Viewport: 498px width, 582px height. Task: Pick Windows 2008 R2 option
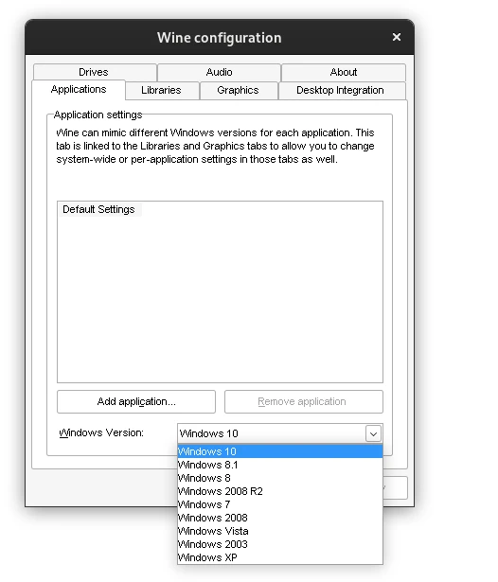click(280, 491)
